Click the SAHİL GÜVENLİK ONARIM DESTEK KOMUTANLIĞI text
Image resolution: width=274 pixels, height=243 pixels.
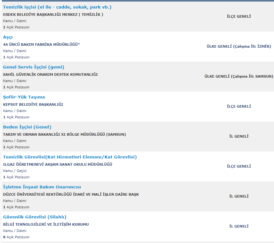[50, 74]
